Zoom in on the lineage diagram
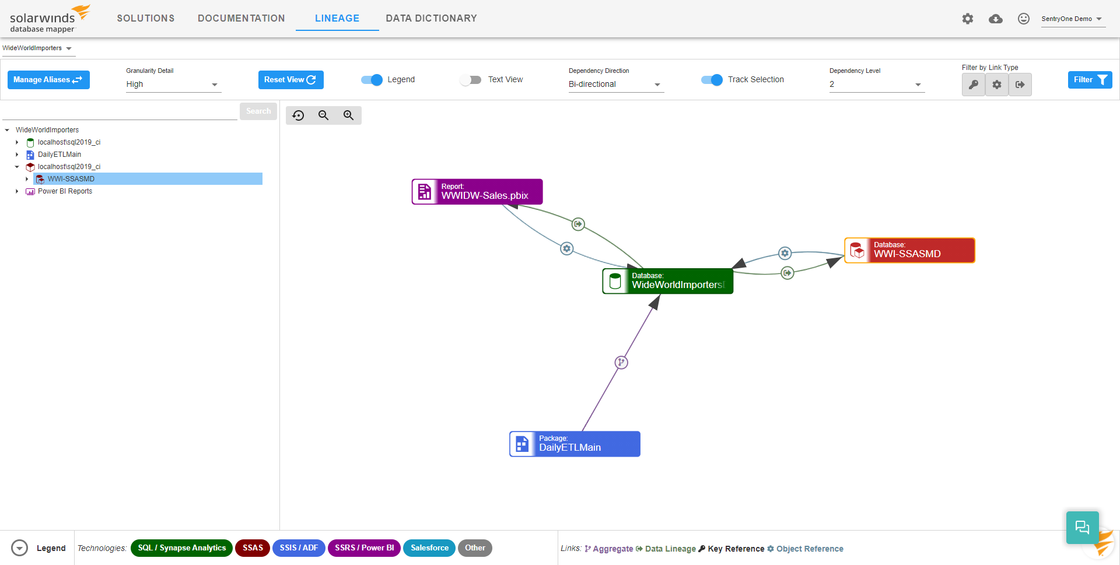 (x=349, y=115)
